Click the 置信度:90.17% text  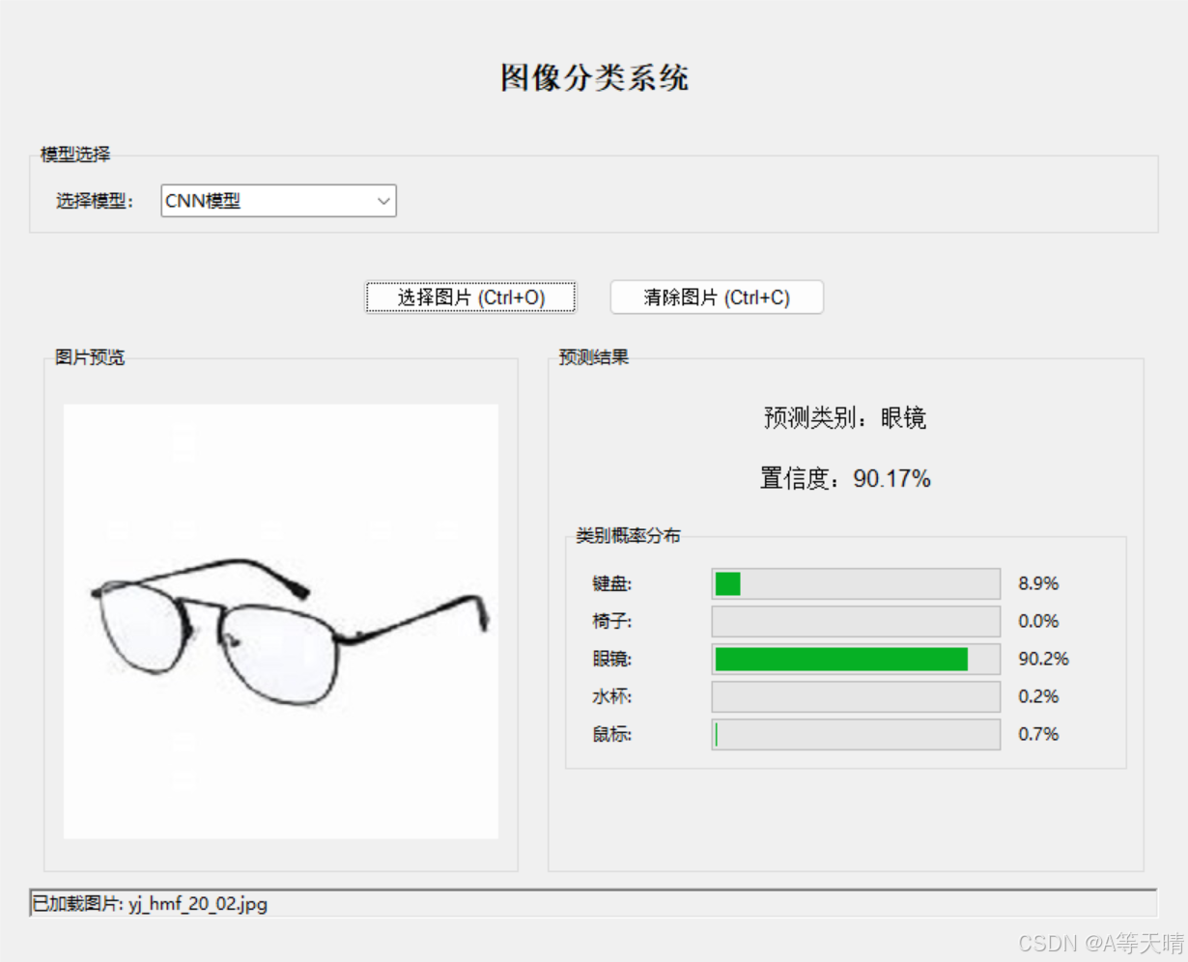point(845,478)
